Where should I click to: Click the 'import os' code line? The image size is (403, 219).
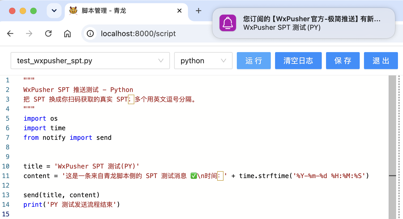[x=41, y=119]
